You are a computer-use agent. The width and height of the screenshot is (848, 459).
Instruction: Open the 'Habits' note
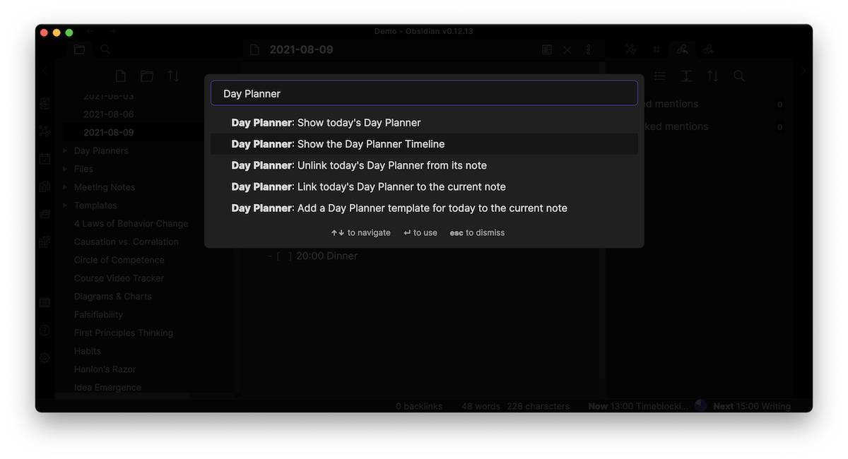click(x=88, y=351)
